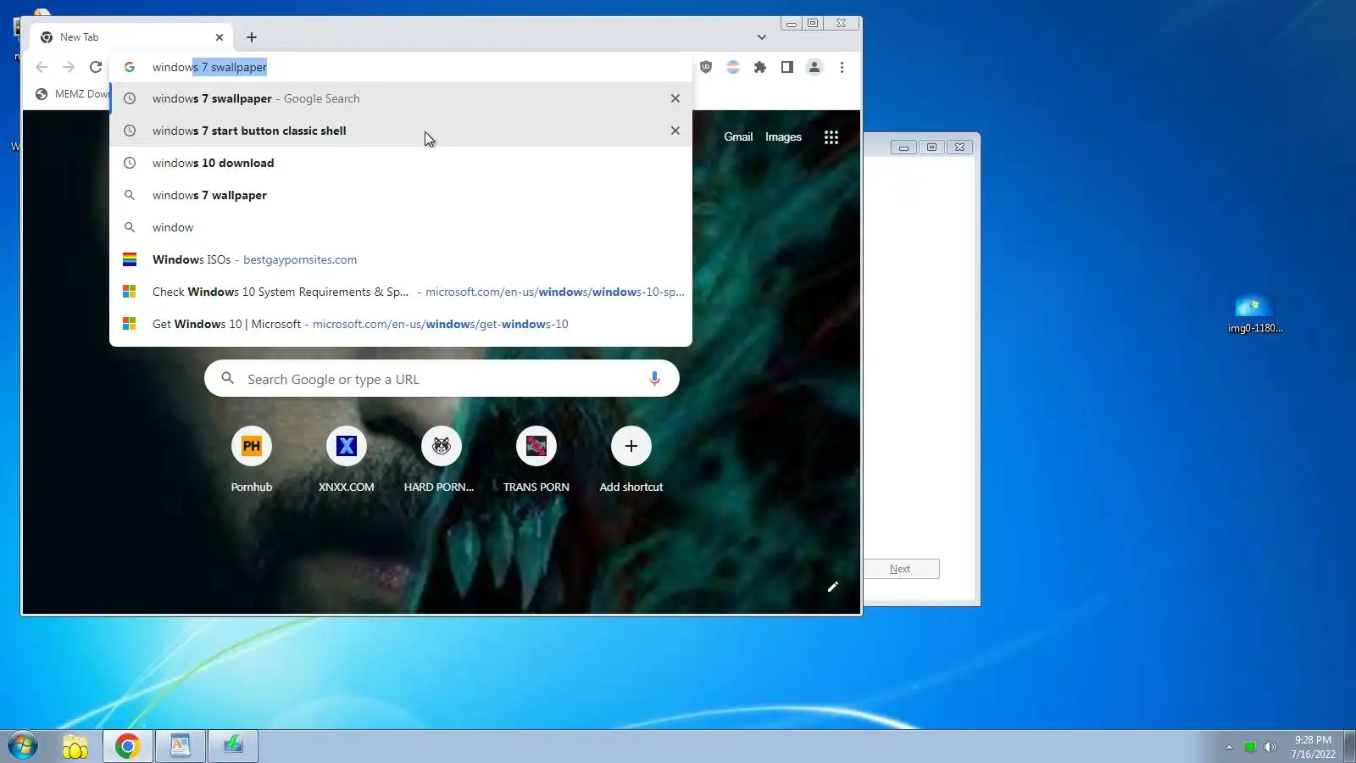Maximize the Chrome window

click(813, 24)
